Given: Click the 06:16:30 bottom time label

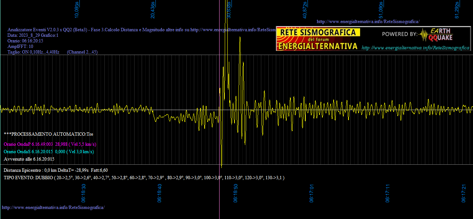Looking at the screenshot, I should point(84,193).
